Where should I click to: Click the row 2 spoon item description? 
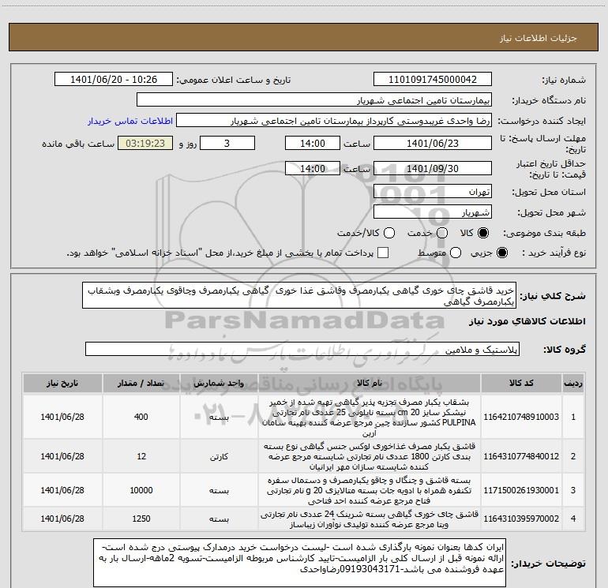point(370,456)
